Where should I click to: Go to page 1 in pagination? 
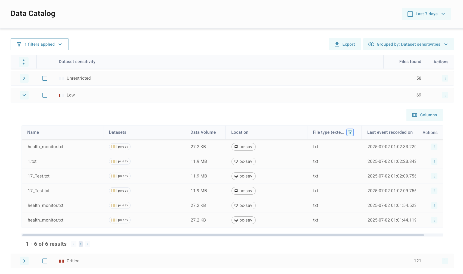(81, 244)
